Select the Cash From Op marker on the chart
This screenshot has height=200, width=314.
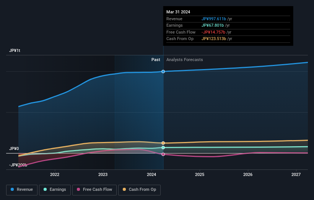click(163, 143)
